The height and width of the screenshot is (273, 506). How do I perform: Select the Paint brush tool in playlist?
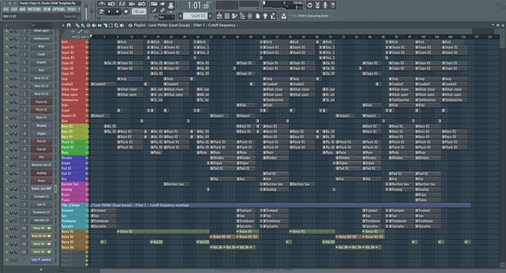click(83, 25)
